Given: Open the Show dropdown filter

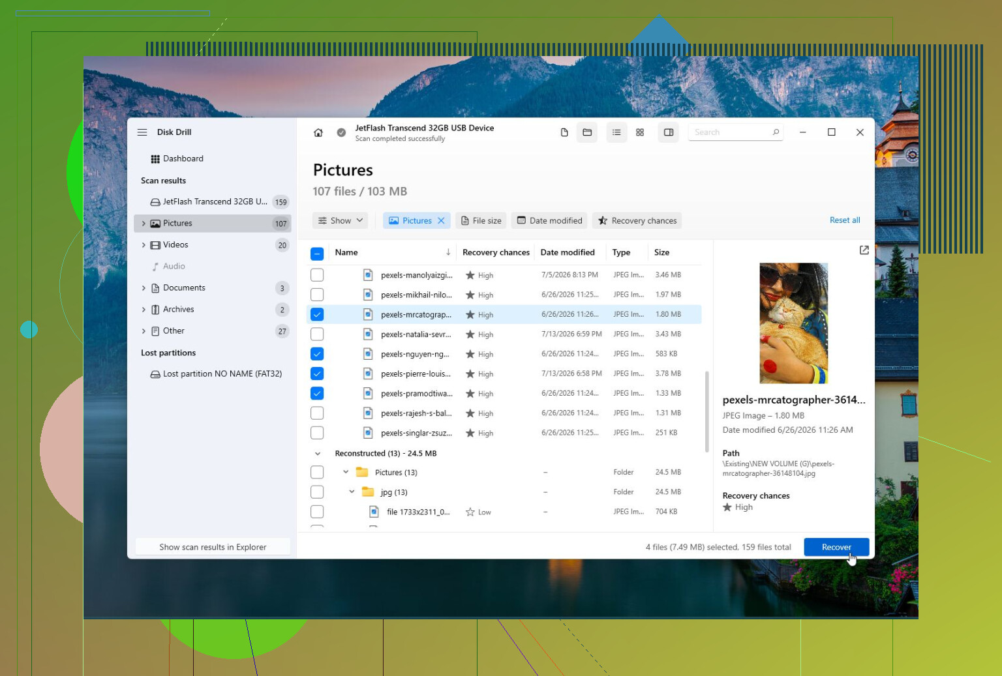Looking at the screenshot, I should (x=340, y=221).
